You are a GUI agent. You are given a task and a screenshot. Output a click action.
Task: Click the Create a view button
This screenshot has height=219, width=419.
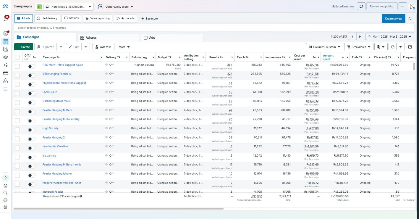tap(393, 18)
